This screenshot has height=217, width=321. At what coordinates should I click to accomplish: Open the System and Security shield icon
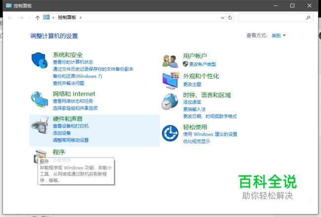[40, 60]
